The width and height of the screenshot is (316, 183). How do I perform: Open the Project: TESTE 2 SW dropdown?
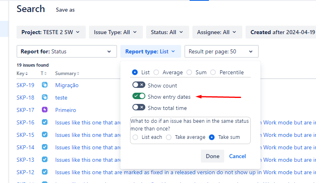click(51, 32)
